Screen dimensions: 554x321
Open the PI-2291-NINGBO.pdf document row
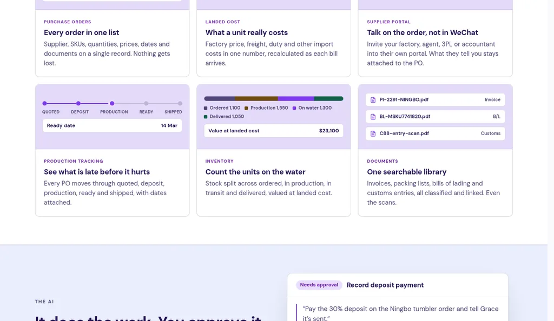click(436, 100)
